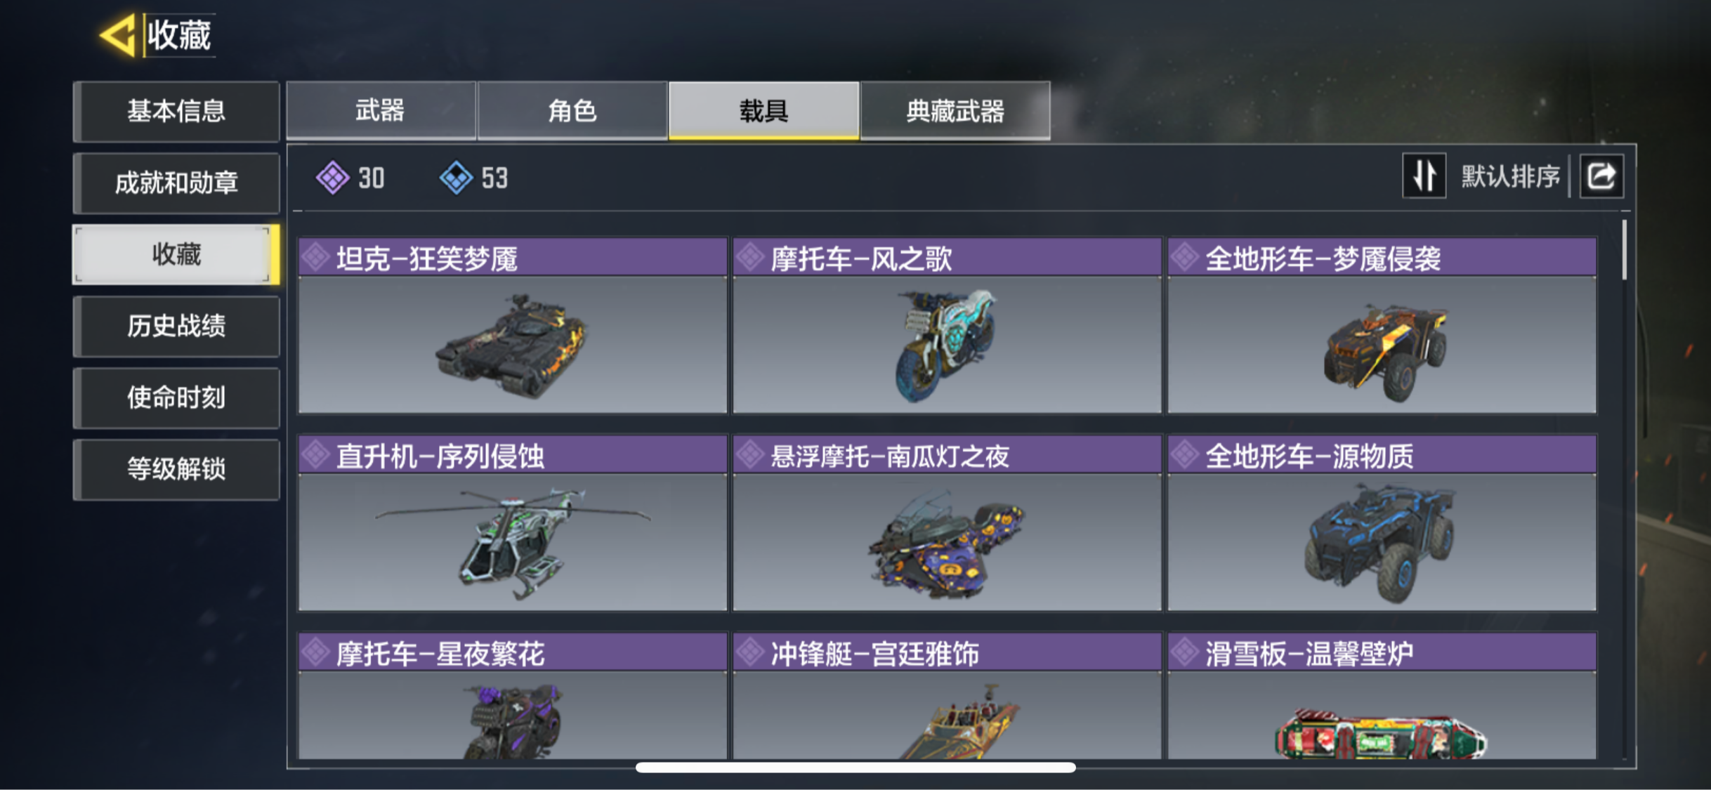Switch to the 角色 tab
Image resolution: width=1711 pixels, height=790 pixels.
pos(572,111)
